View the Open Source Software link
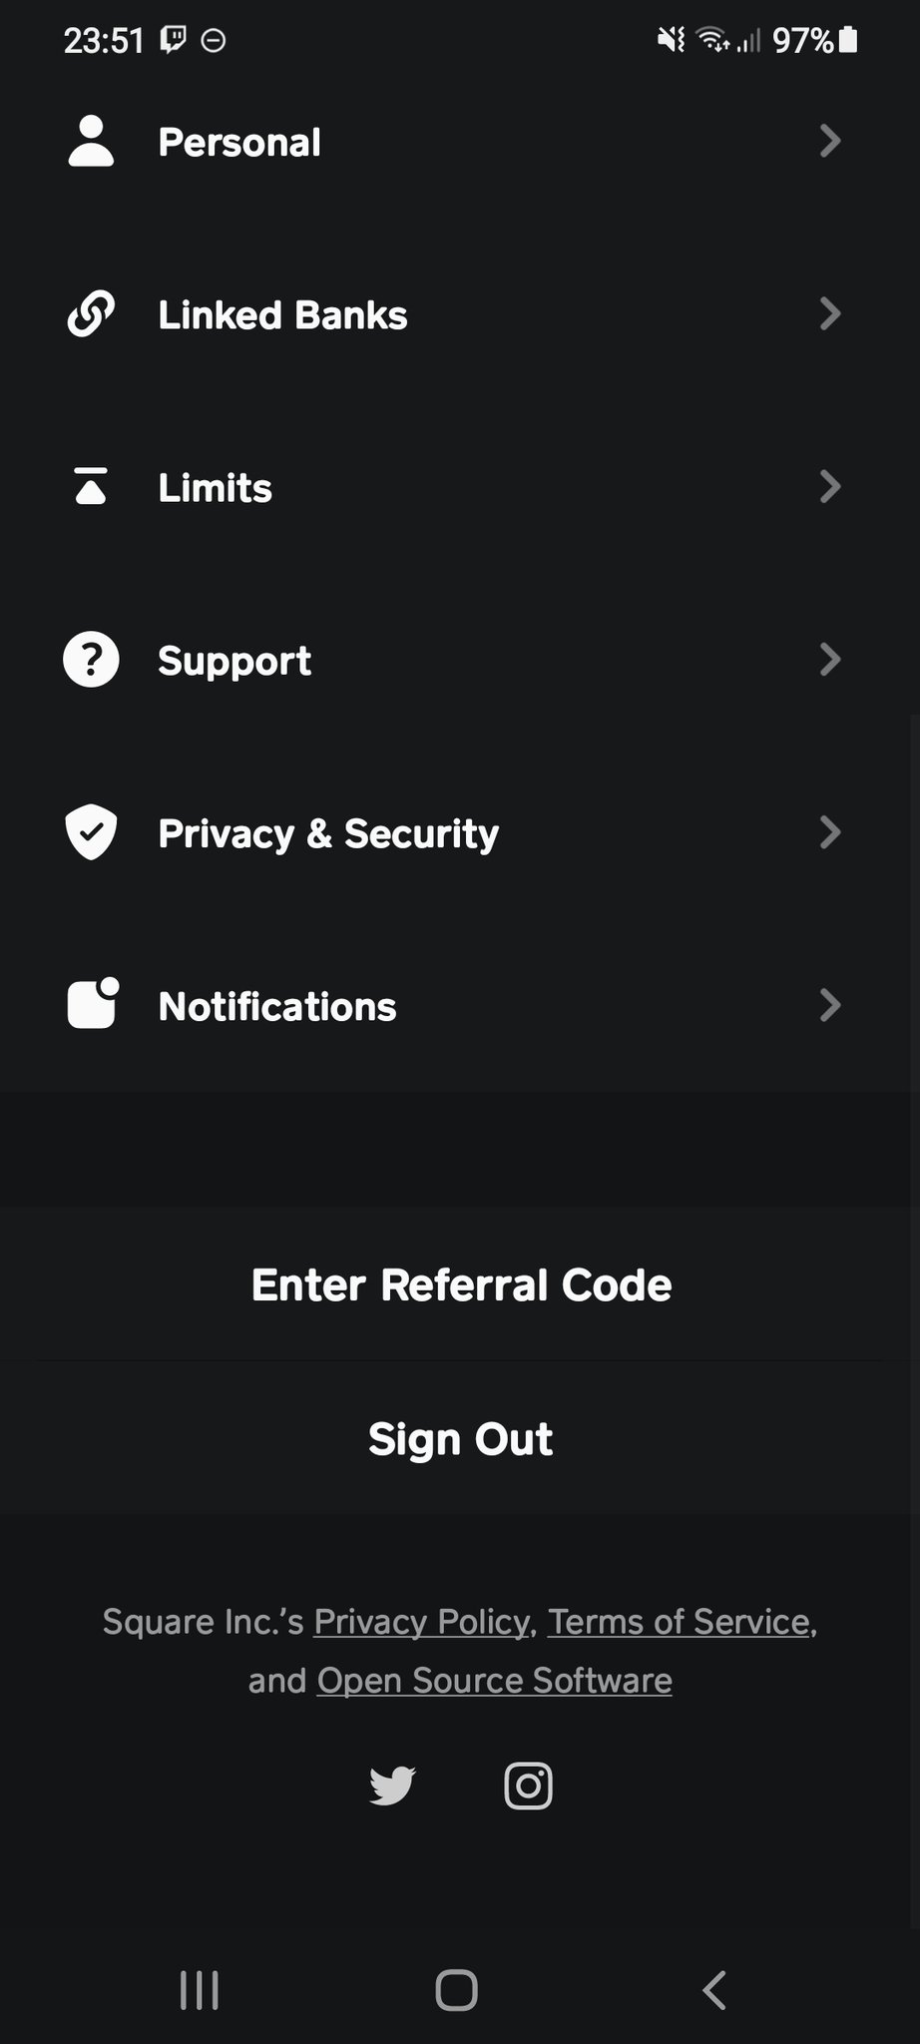Viewport: 920px width, 2044px height. coord(494,1681)
